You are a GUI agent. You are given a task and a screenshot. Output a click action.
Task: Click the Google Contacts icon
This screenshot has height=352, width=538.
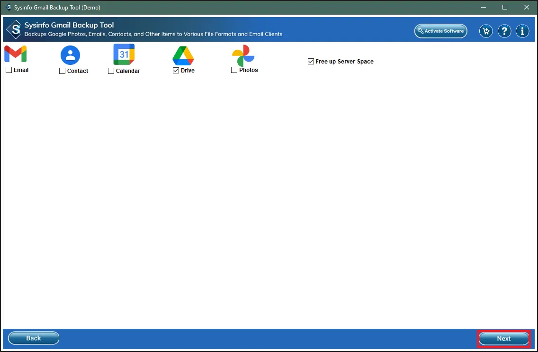point(71,55)
